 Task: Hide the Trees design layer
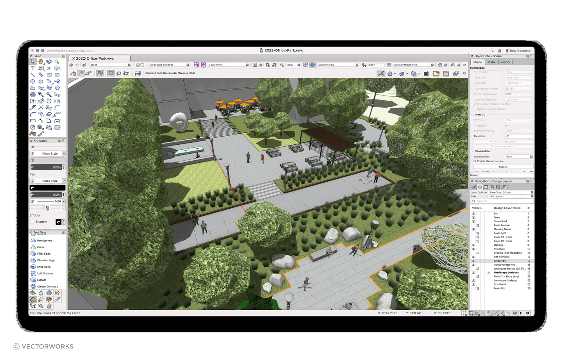pos(473,217)
